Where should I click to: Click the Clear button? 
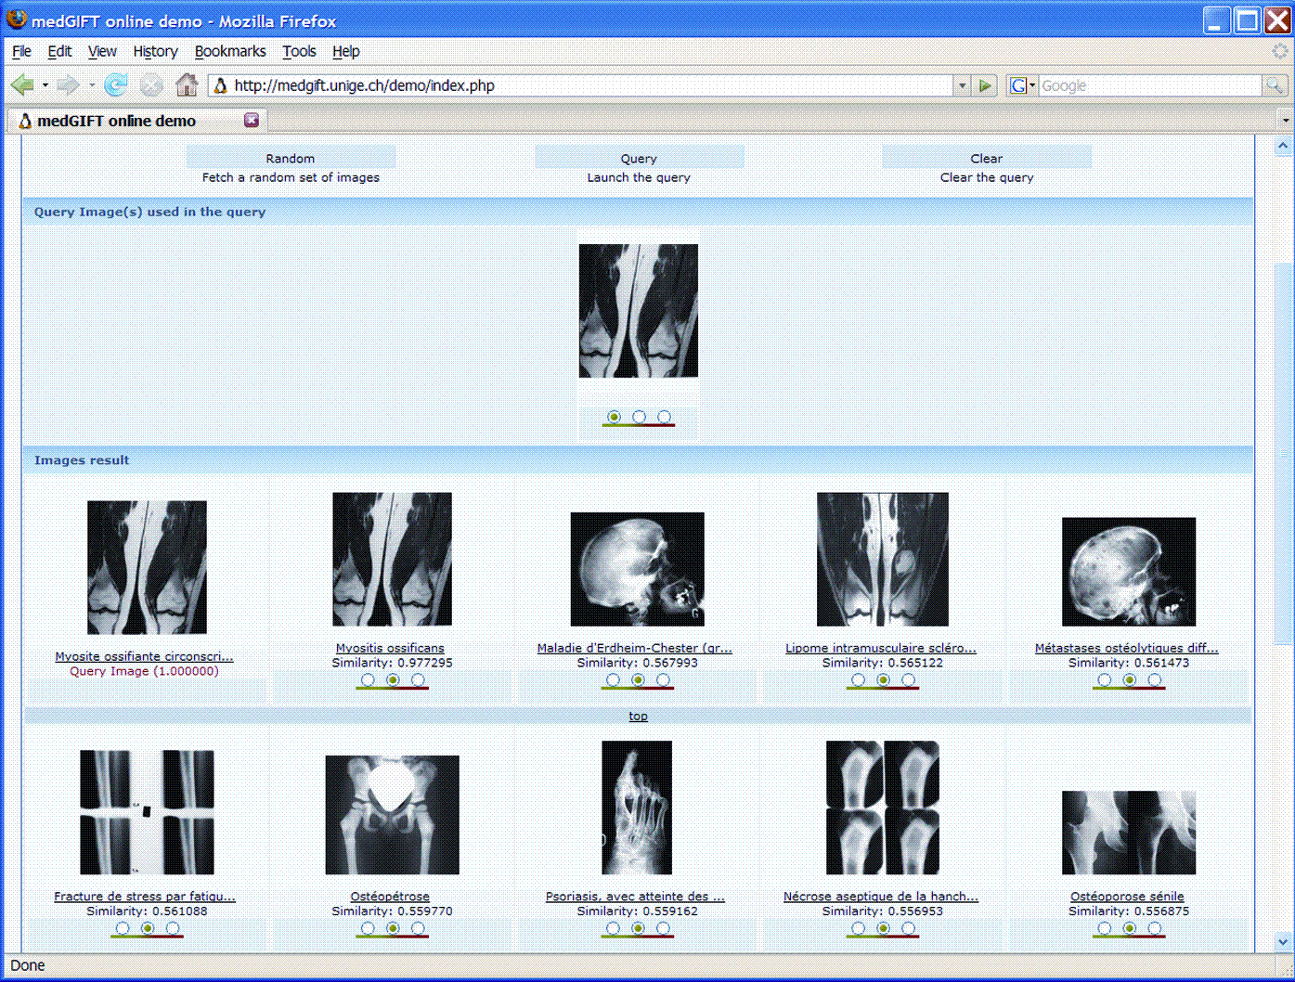[986, 158]
